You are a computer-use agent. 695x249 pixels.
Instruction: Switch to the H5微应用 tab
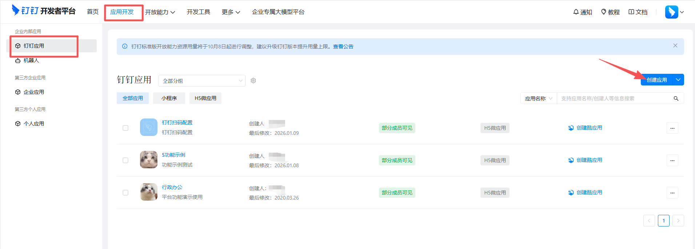point(205,98)
